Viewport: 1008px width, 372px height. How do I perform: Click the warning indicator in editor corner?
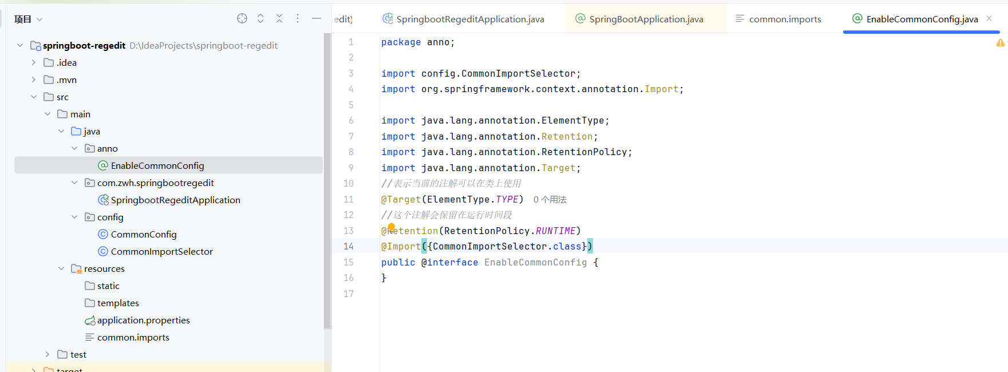1001,42
